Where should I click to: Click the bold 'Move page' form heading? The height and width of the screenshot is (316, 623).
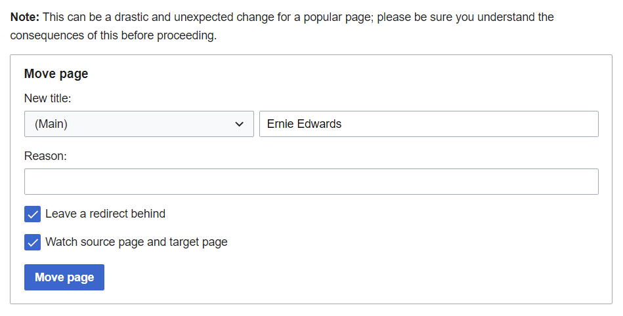click(56, 74)
